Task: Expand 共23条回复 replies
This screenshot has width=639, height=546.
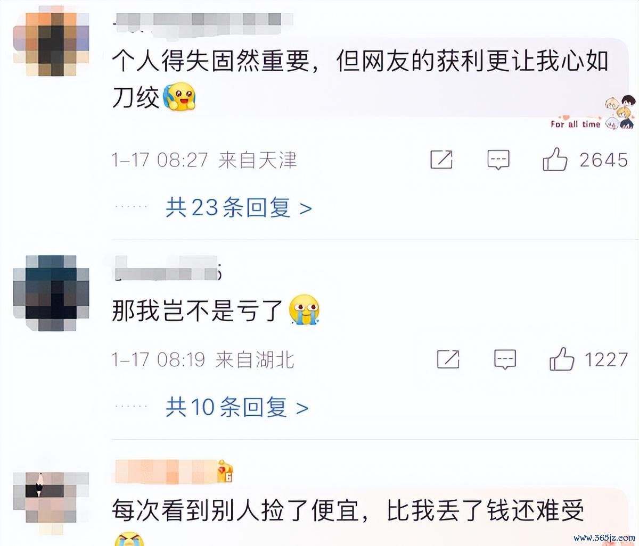Action: [x=238, y=207]
